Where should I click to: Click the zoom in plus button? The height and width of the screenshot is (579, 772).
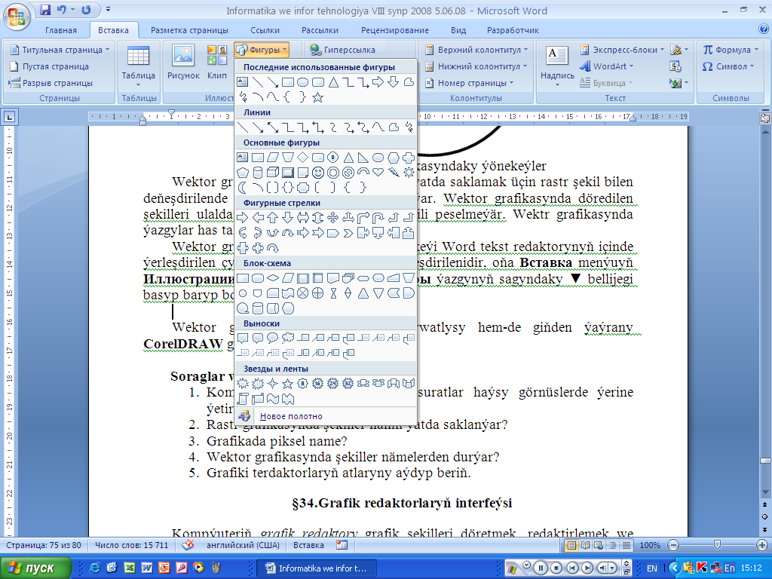762,545
